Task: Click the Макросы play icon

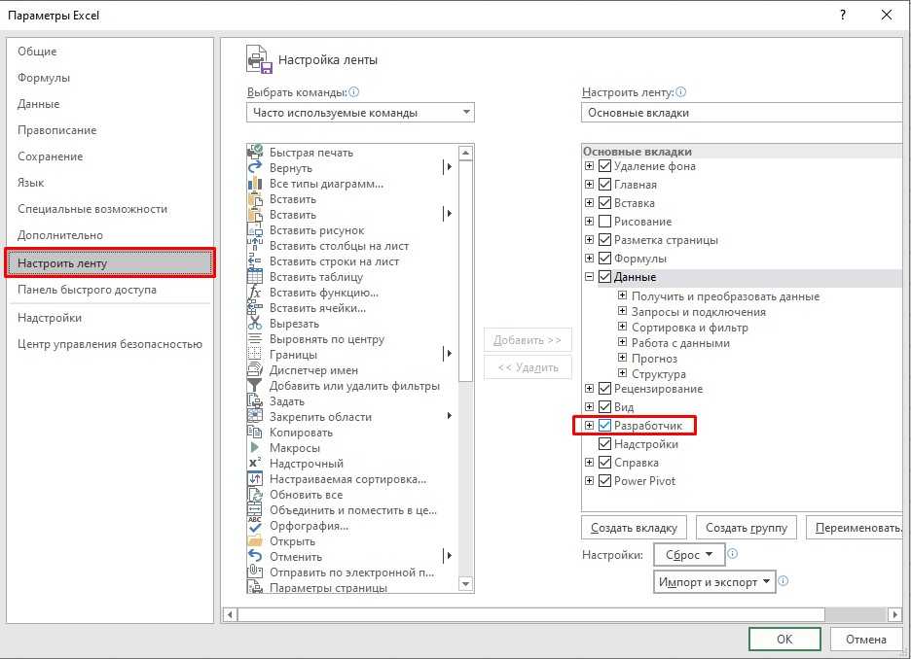Action: click(x=256, y=448)
